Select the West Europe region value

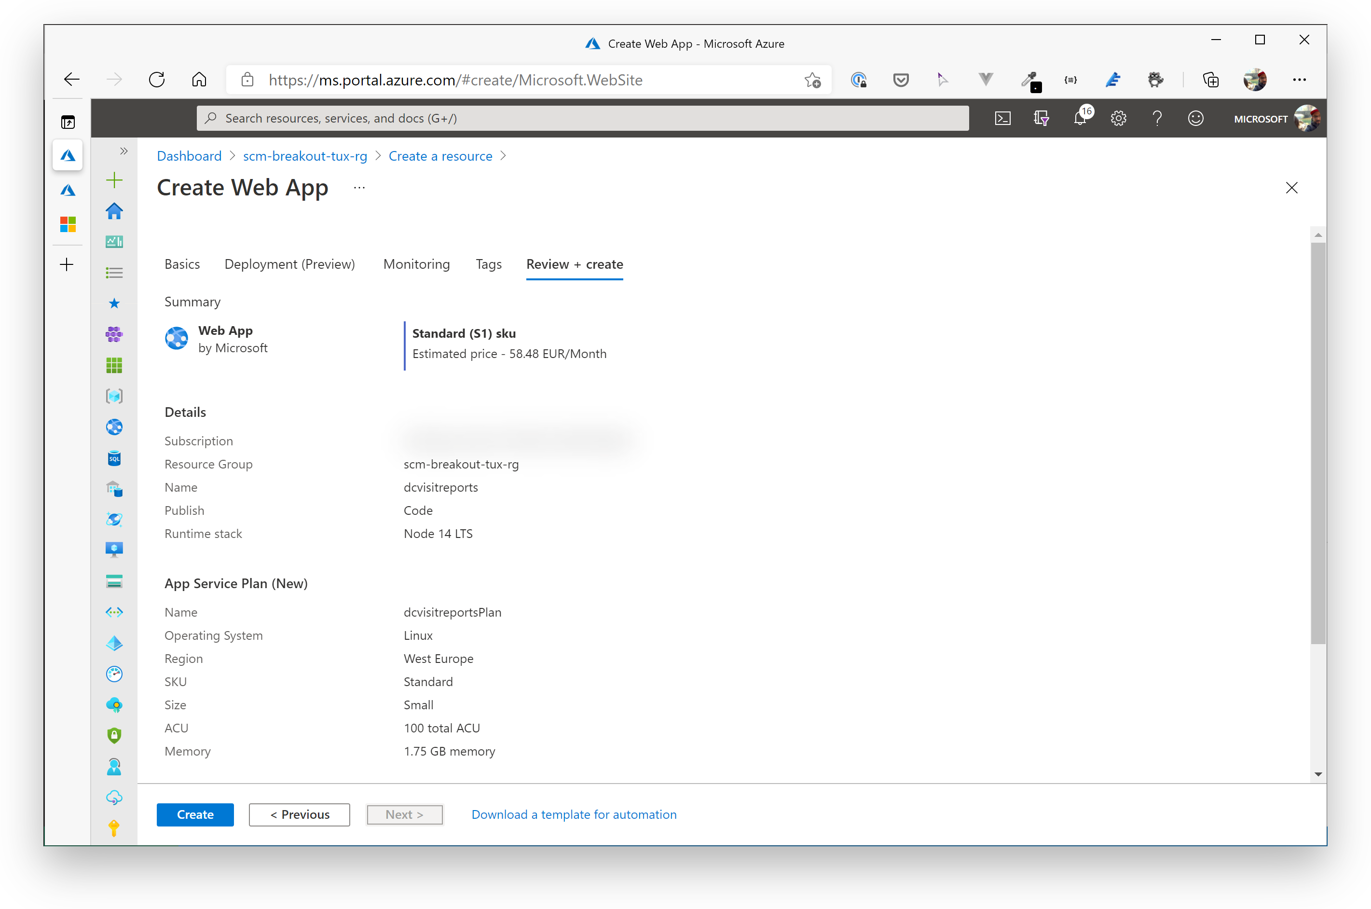(438, 658)
